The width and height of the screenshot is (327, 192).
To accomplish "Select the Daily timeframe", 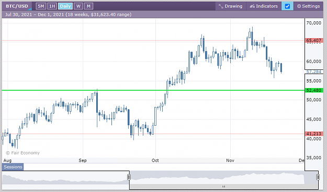I will (65, 6).
